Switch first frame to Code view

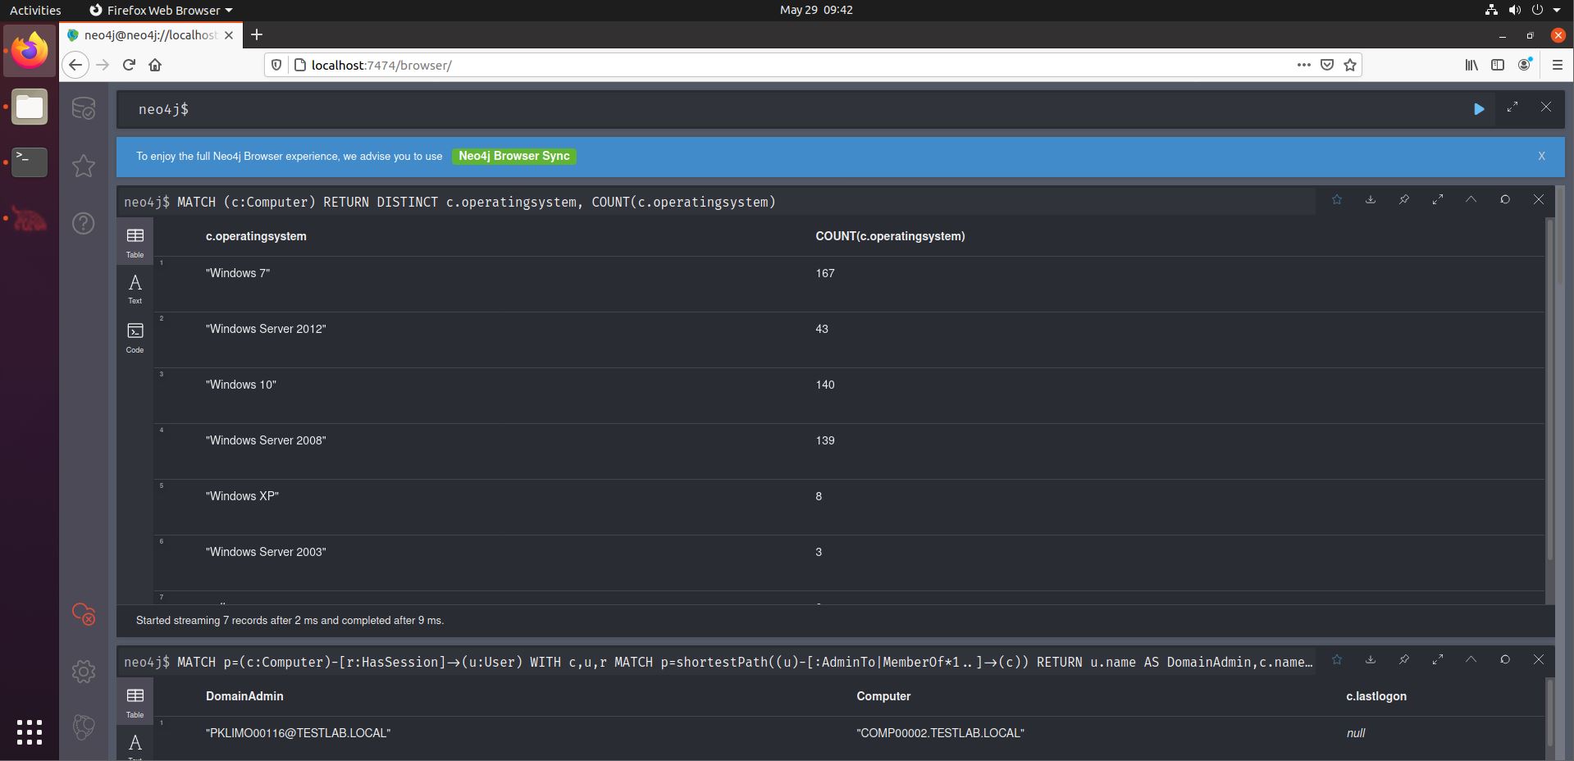tap(135, 337)
